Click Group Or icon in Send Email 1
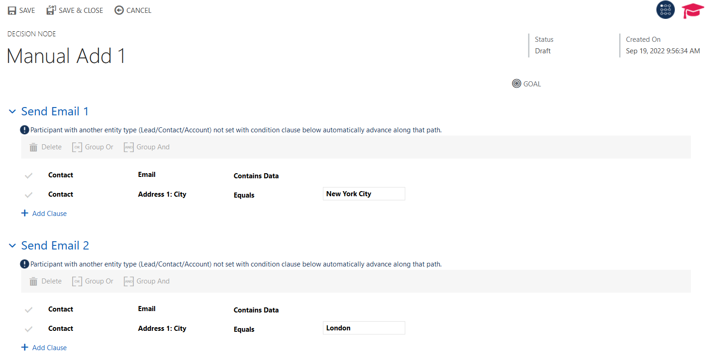 pos(77,147)
